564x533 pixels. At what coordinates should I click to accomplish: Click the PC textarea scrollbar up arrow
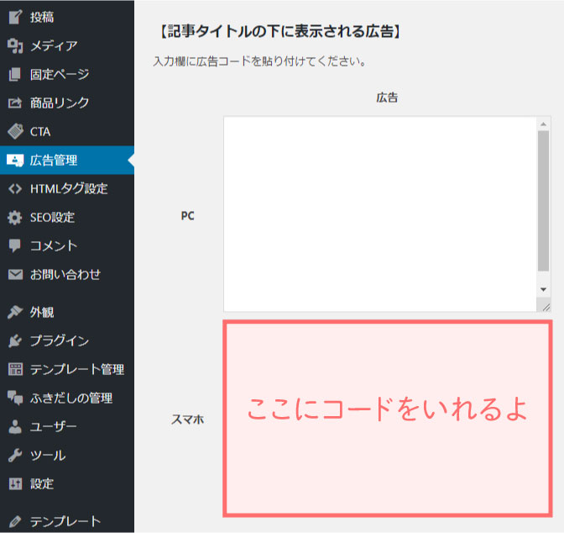tap(544, 124)
